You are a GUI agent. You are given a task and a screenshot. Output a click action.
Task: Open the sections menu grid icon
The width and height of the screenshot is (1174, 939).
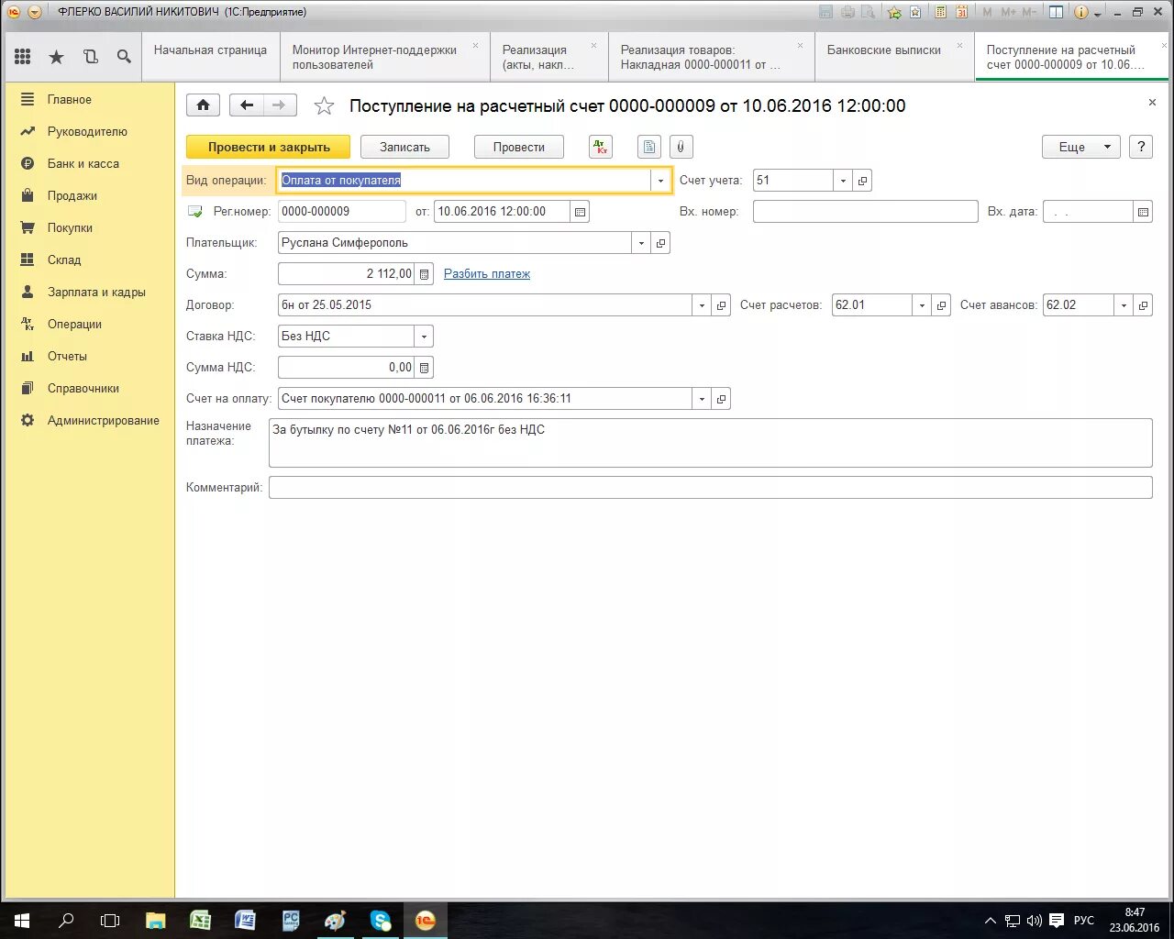tap(23, 57)
